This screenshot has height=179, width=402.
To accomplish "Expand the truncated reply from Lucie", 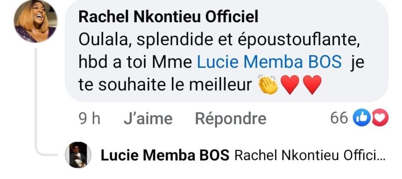I will click(309, 156).
